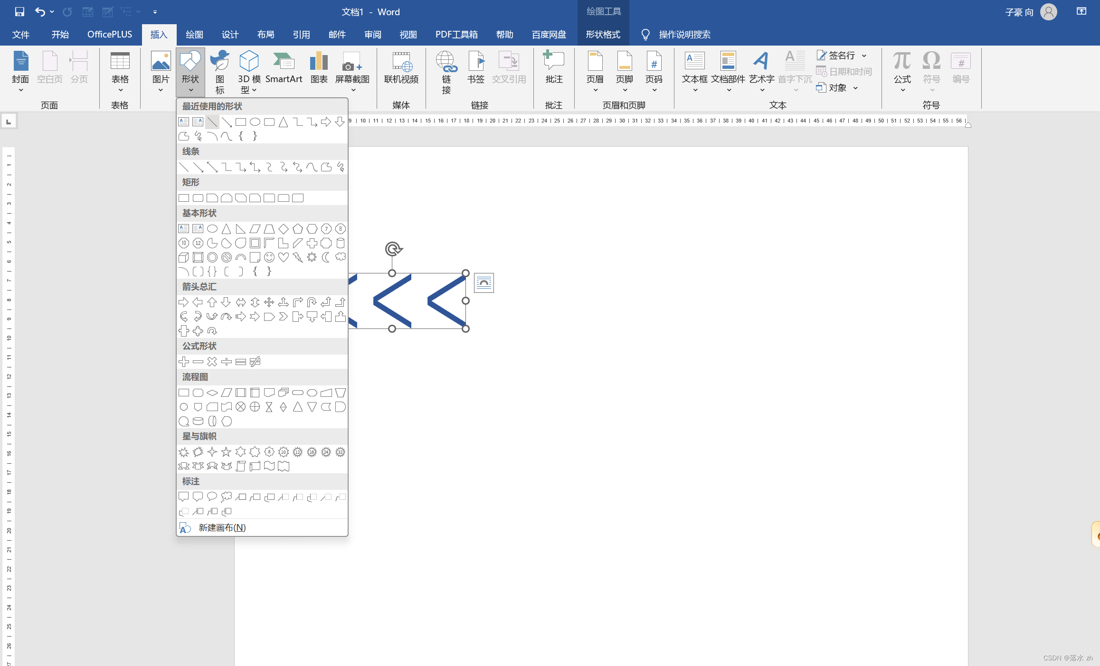The width and height of the screenshot is (1100, 666).
Task: Select the moon shape
Action: point(326,257)
